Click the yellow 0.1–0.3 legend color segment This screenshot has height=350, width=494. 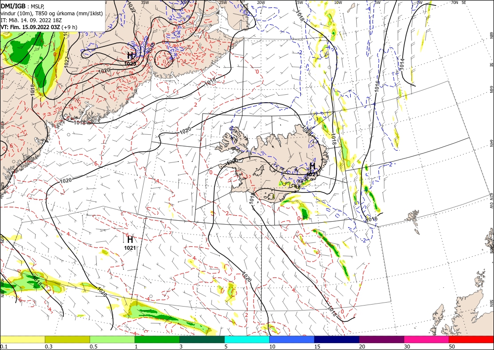(22, 339)
